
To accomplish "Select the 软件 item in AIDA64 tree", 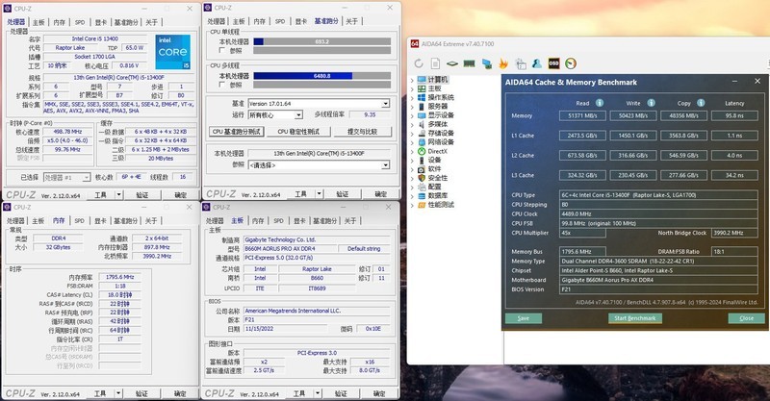I will 434,169.
